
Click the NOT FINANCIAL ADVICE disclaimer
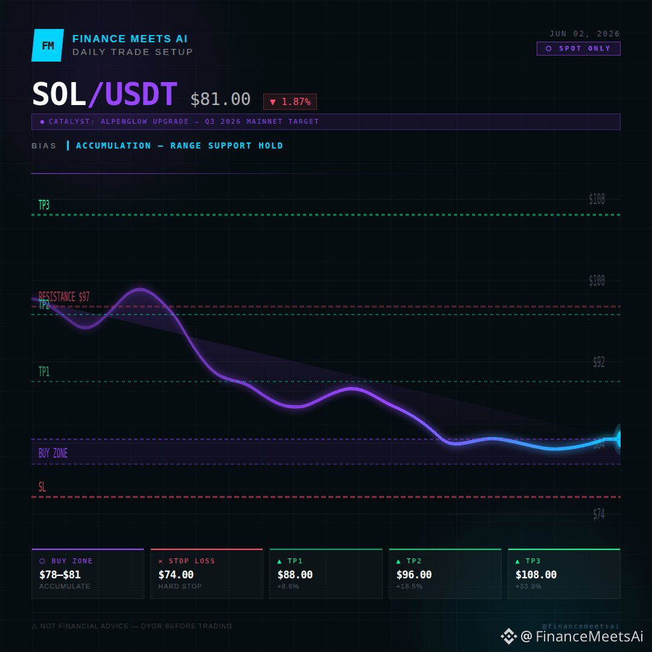click(132, 626)
